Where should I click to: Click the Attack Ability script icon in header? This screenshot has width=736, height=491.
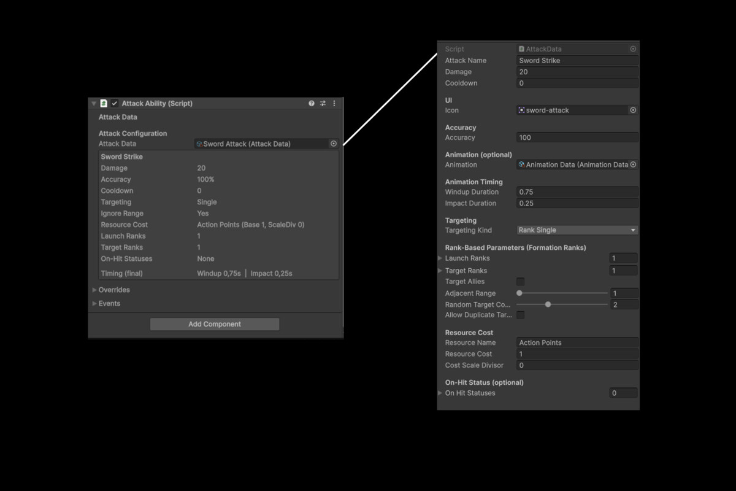pos(103,103)
